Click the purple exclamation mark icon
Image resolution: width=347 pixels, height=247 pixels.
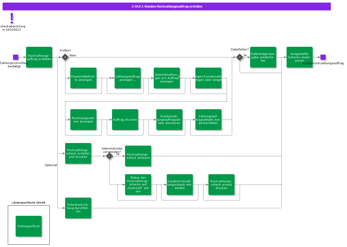pos(12,18)
